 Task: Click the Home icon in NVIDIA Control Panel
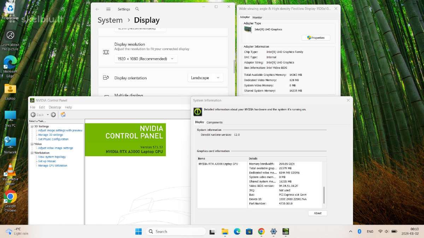point(63,115)
